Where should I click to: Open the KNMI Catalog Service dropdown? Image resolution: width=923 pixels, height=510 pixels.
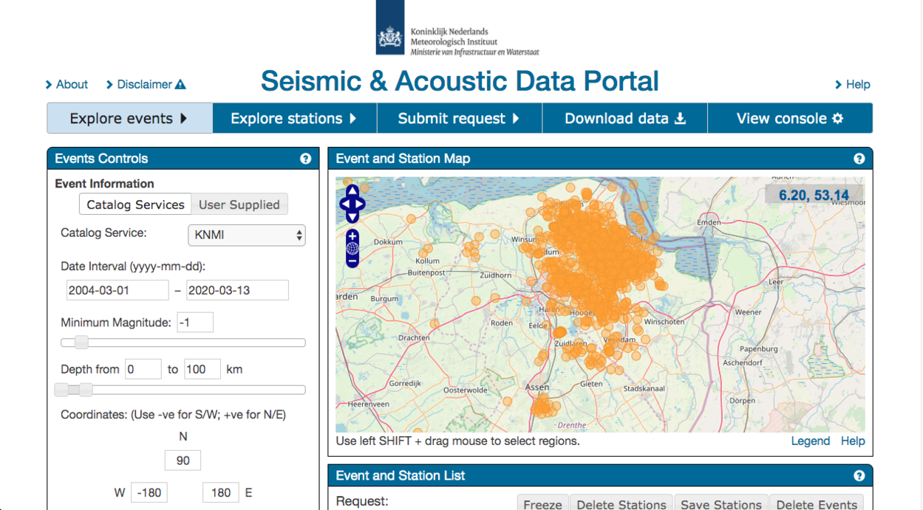click(246, 235)
